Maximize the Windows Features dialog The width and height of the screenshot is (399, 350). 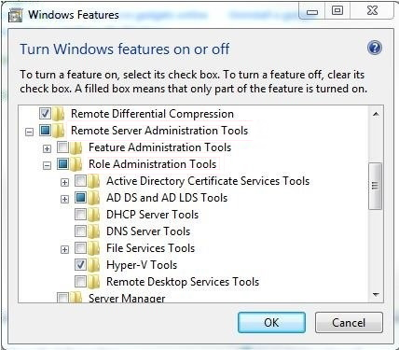pyautogui.click(x=337, y=11)
